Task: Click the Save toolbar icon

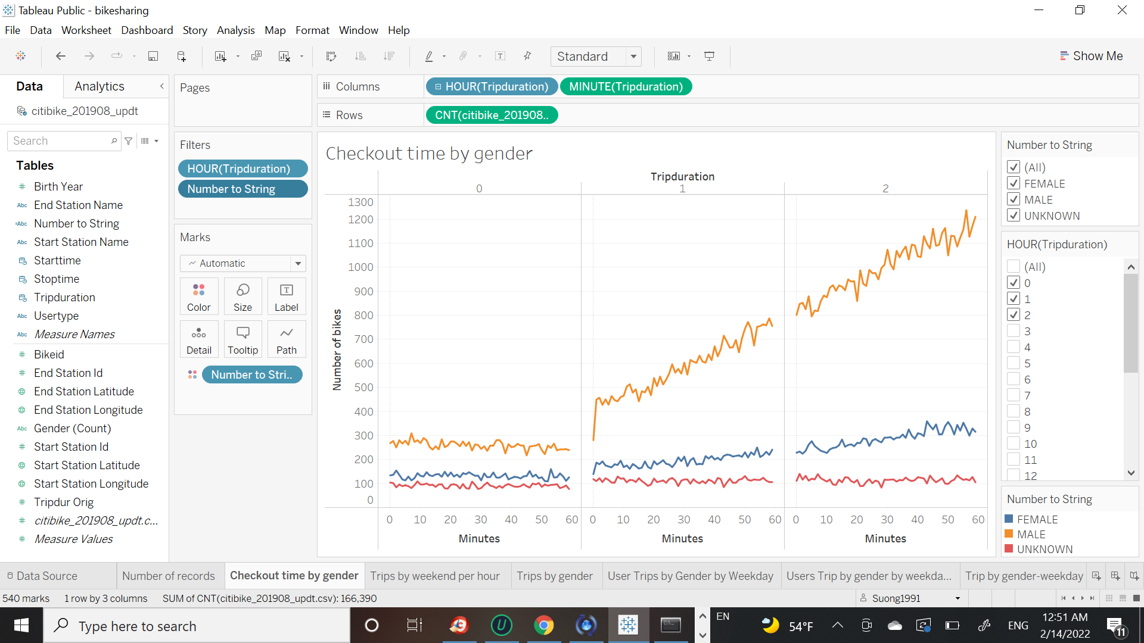Action: pyautogui.click(x=153, y=56)
